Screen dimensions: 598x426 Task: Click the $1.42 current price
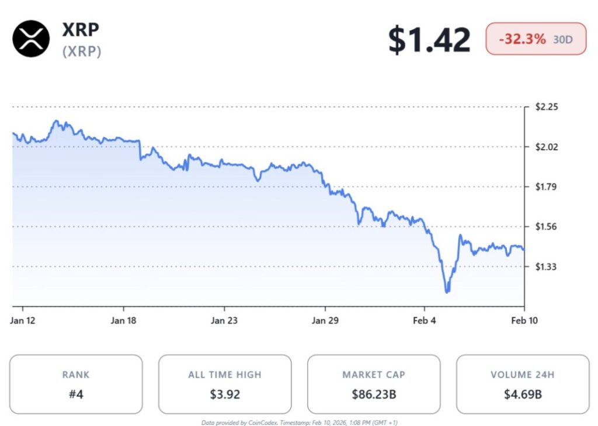pos(429,40)
